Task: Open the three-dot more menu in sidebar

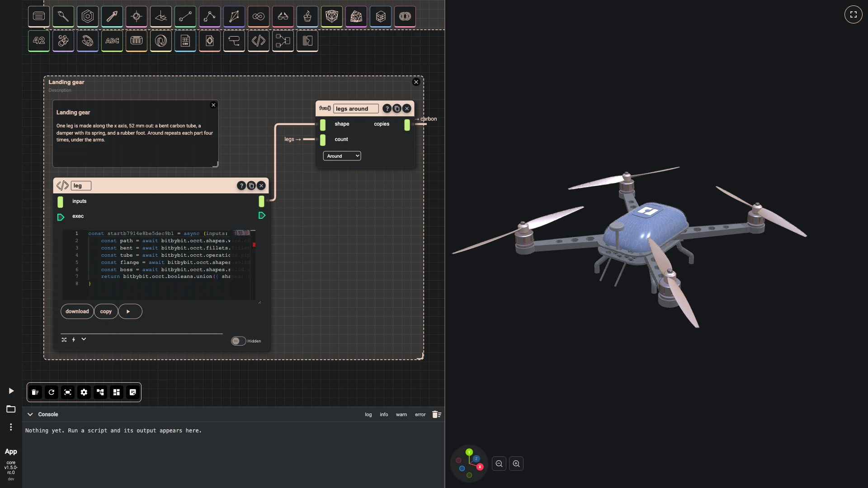Action: point(11,427)
